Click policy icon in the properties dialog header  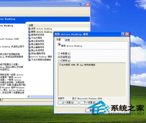point(59,44)
